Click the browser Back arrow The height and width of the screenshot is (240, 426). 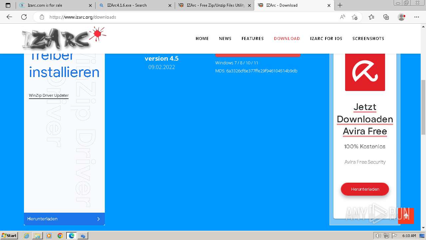pyautogui.click(x=9, y=17)
